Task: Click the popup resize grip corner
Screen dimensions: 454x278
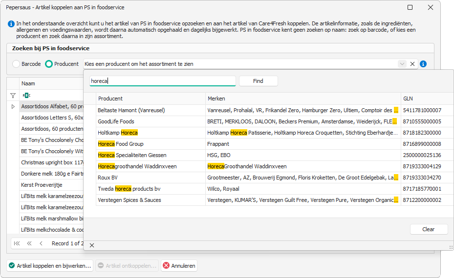Action: coord(451,247)
